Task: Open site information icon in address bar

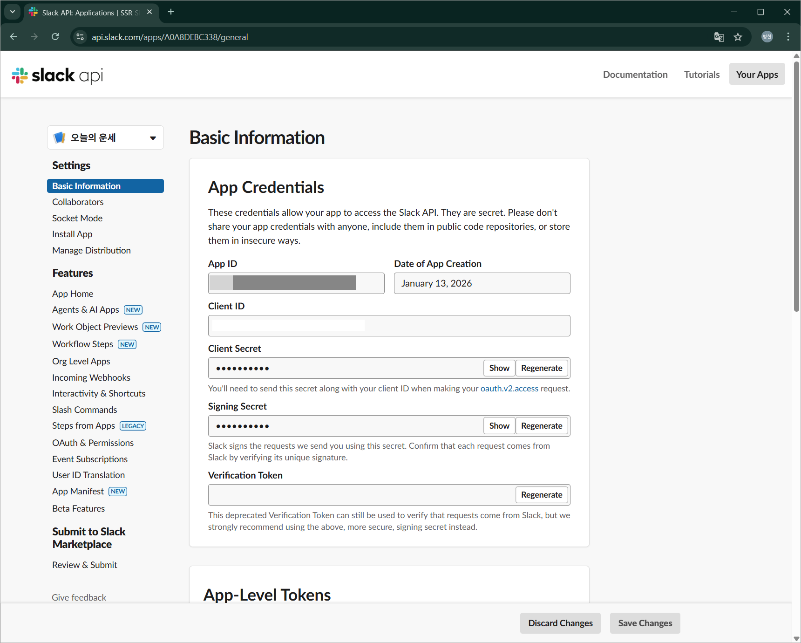Action: pos(80,37)
